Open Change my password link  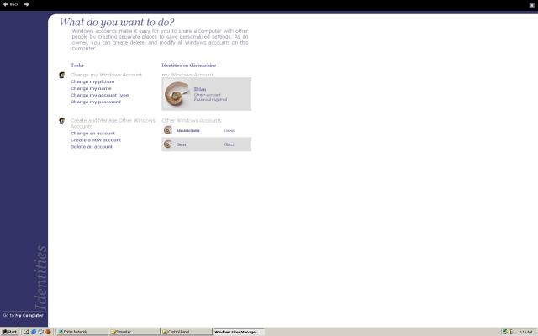(96, 102)
